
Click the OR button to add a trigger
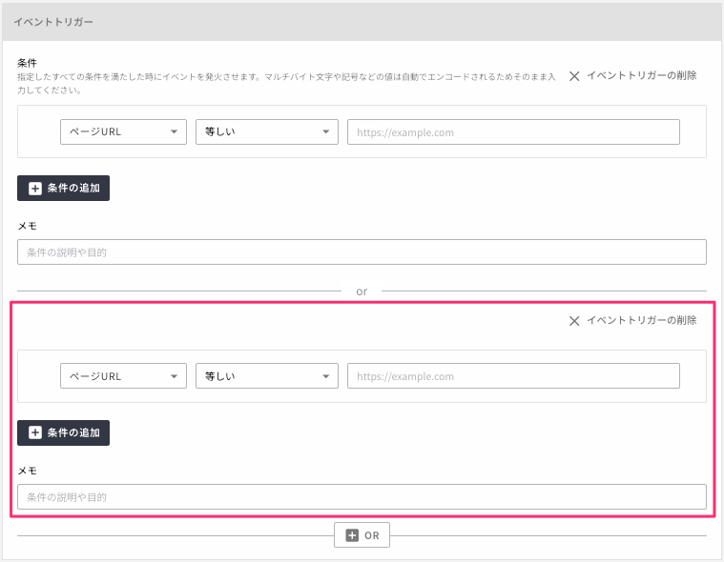click(x=362, y=534)
